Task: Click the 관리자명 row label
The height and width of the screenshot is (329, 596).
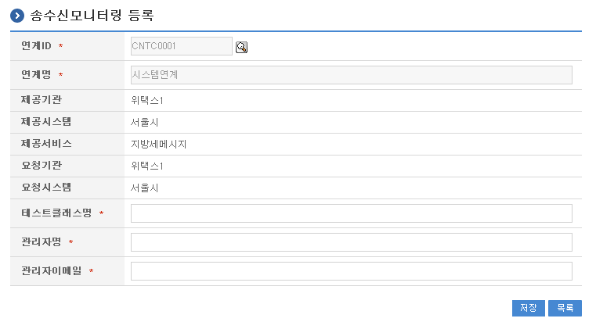Action: tap(41, 242)
